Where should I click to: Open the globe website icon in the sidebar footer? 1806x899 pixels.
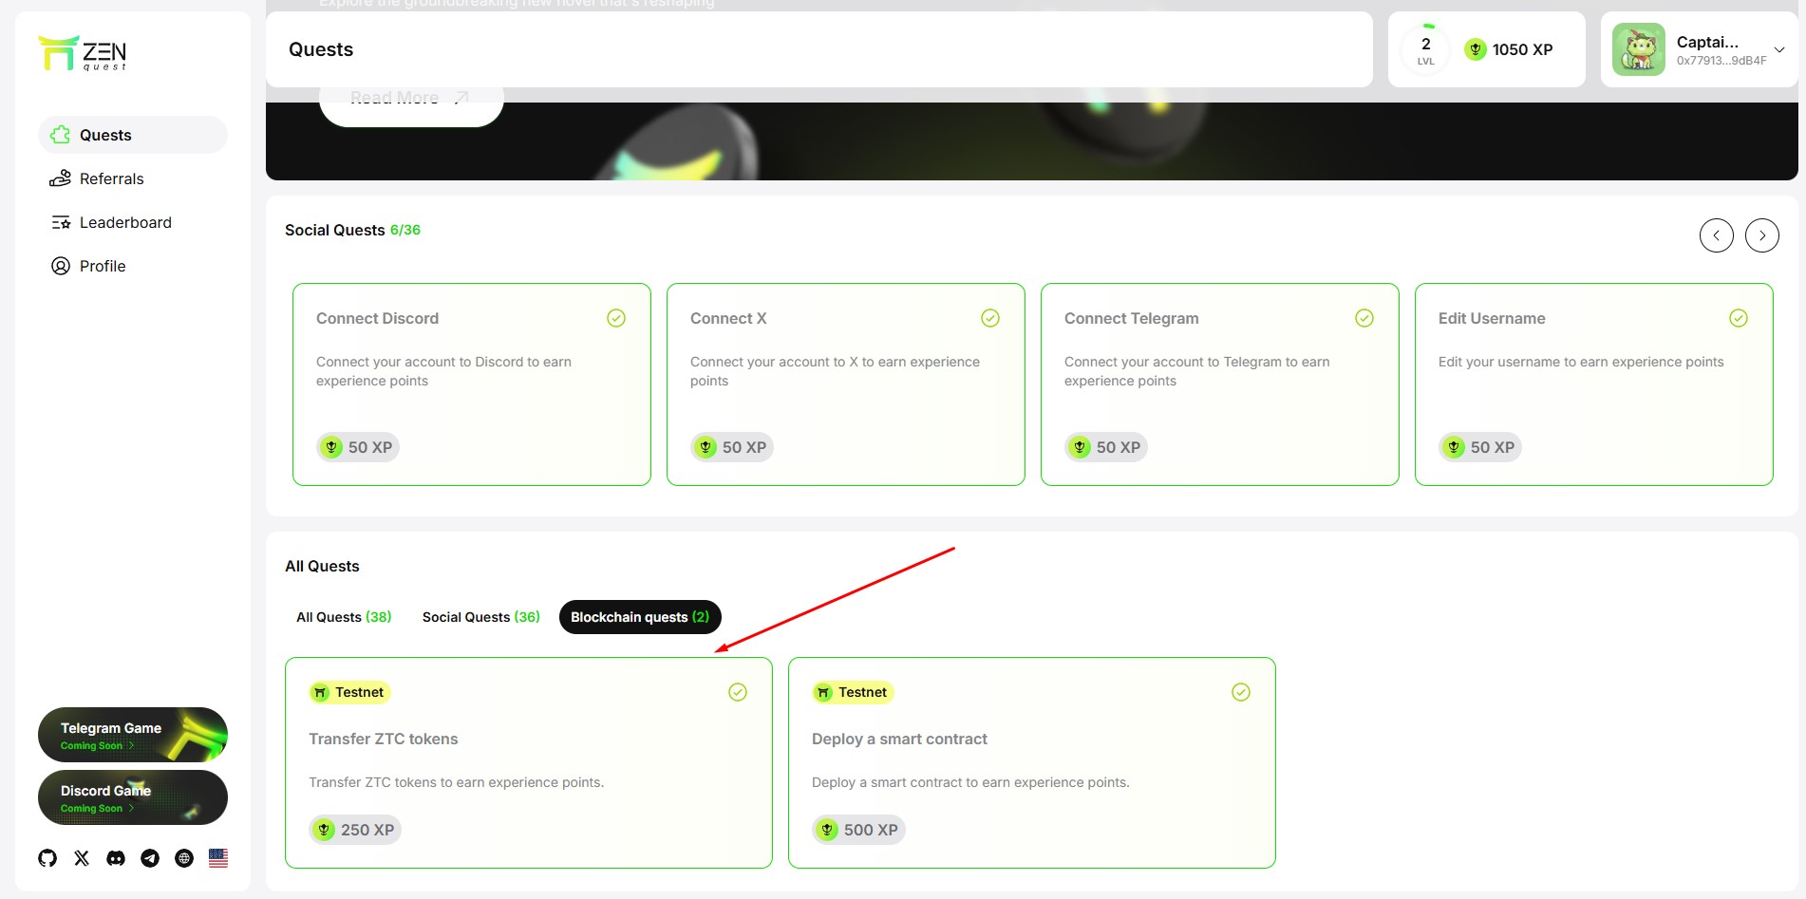click(x=184, y=858)
